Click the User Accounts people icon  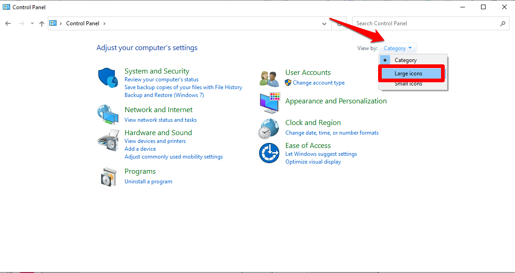coord(269,78)
